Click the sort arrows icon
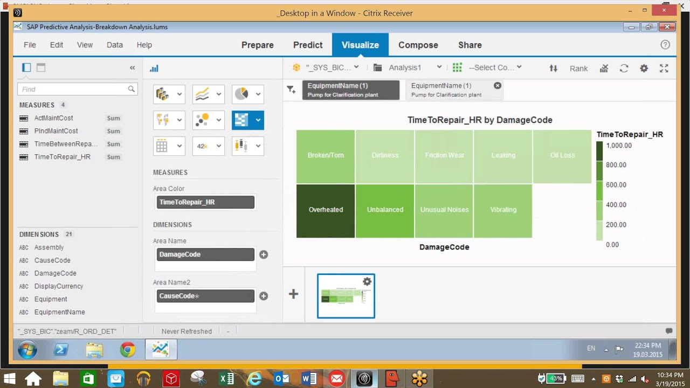The width and height of the screenshot is (690, 388). click(553, 68)
